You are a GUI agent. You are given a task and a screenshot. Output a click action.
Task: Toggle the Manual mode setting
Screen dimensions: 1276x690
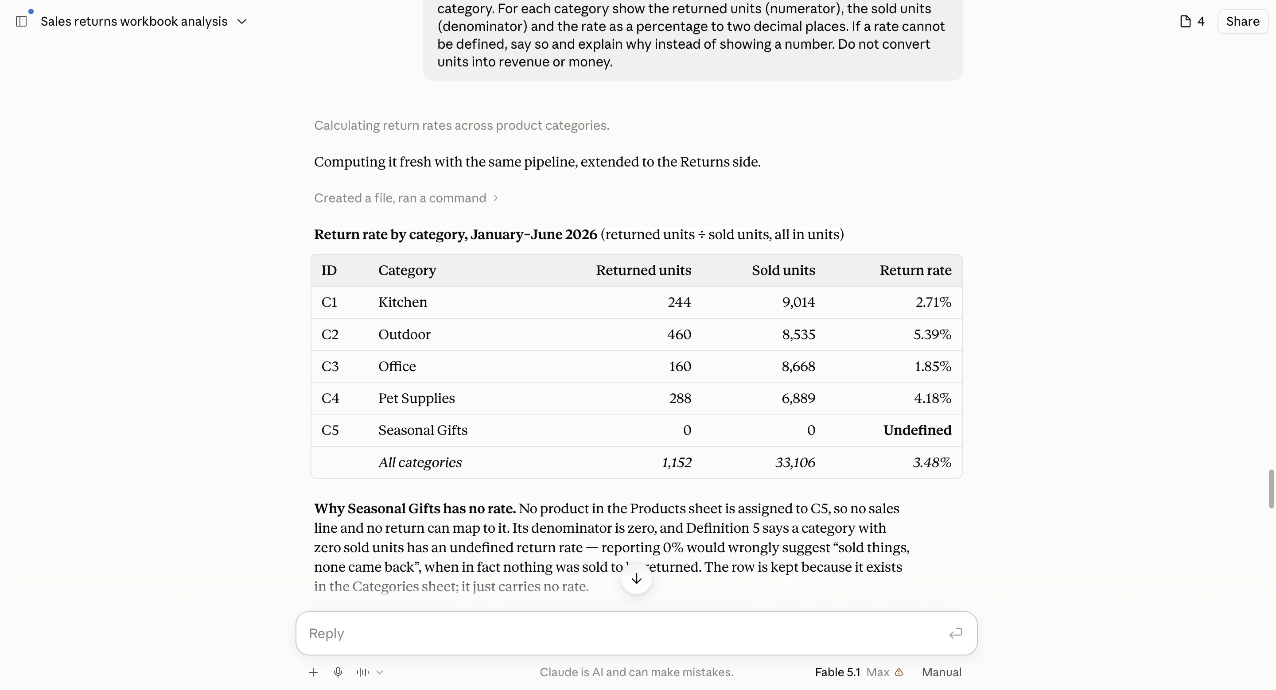tap(941, 672)
